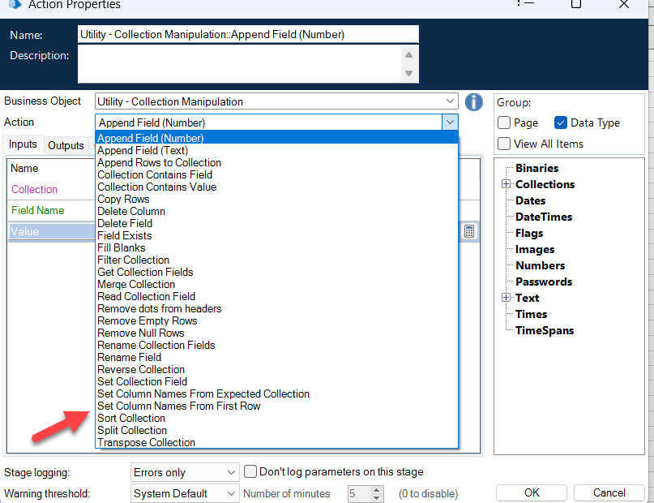Select Remove Empty Rows in the list
Viewport: 654px width, 503px height.
[x=147, y=320]
